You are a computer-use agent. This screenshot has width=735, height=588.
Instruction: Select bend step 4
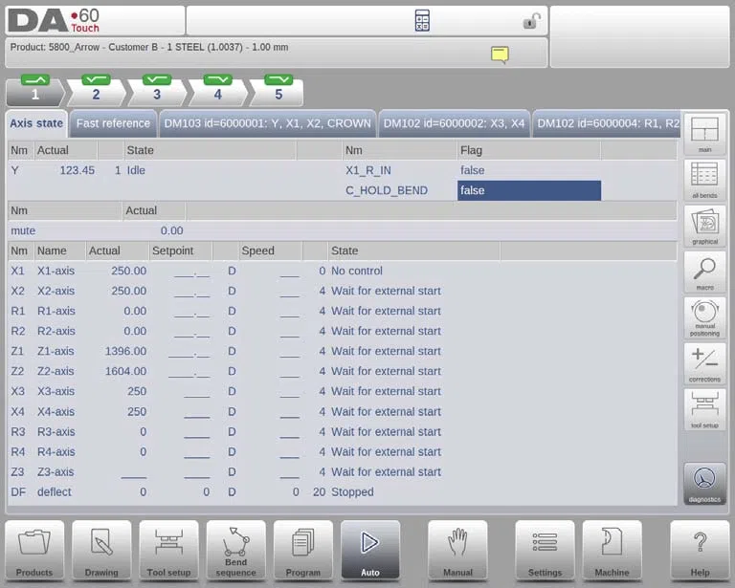(x=218, y=92)
